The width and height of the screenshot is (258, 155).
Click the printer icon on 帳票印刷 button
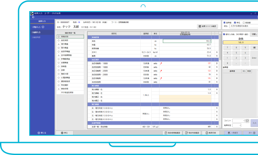click(x=207, y=133)
